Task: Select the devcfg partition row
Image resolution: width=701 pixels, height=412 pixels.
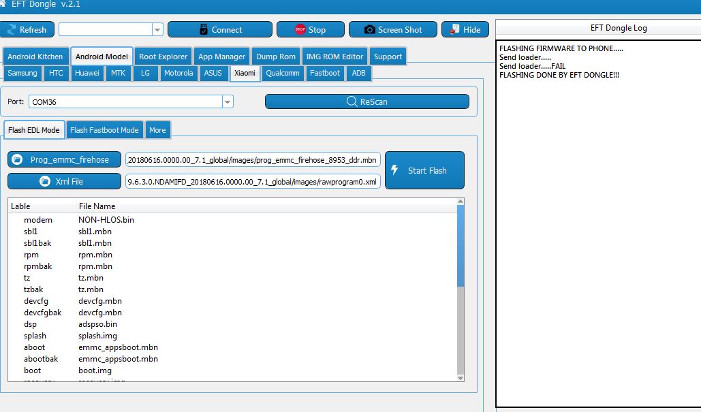Action: [232, 301]
